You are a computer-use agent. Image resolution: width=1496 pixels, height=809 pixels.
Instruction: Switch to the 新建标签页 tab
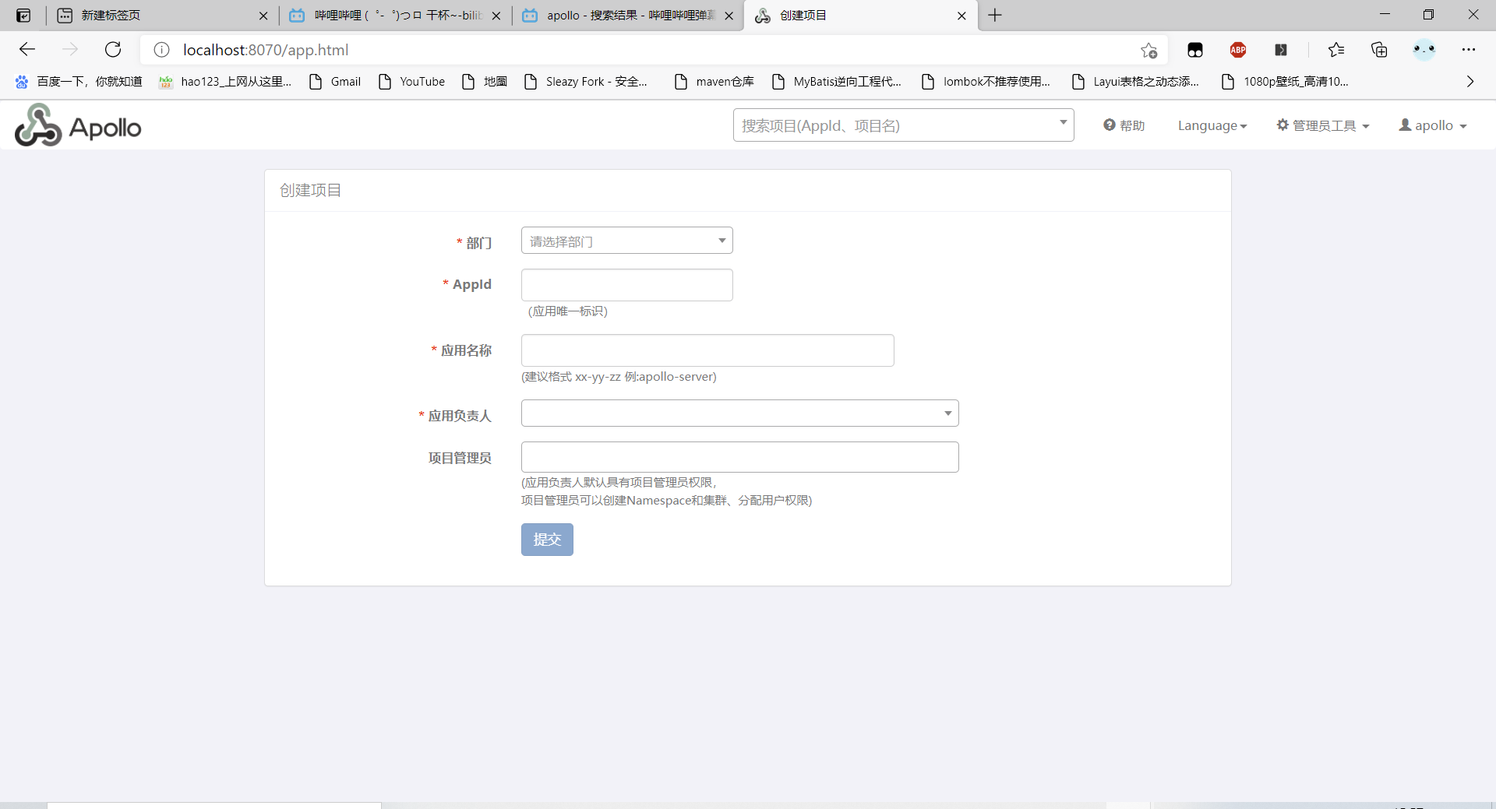point(156,16)
